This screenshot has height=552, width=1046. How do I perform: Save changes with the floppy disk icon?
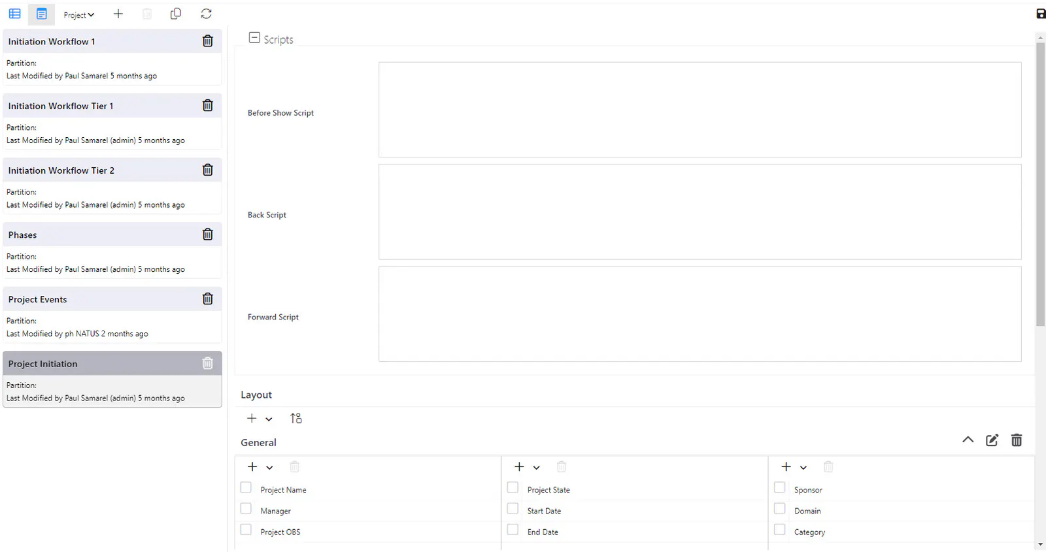tap(1041, 14)
